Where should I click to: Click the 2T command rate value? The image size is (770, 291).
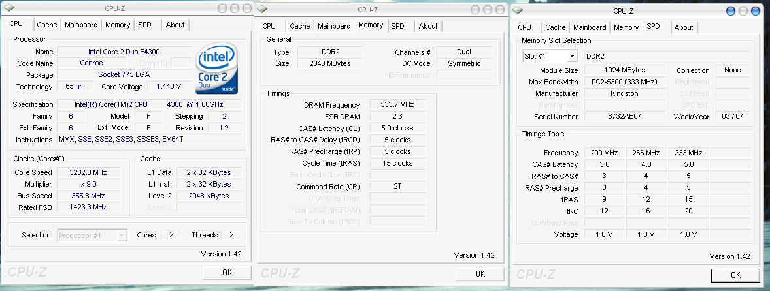[x=397, y=187]
